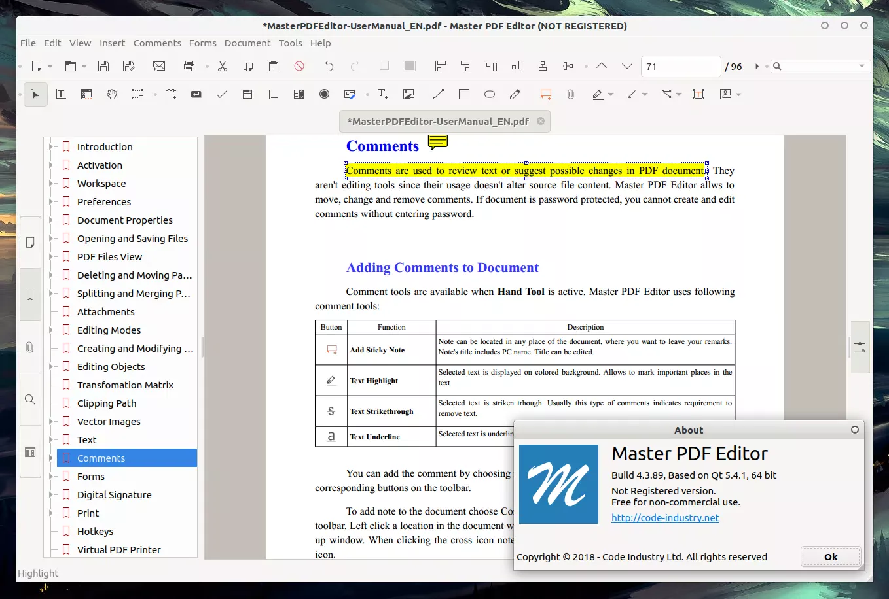Select the Hand tool
The image size is (889, 599).
tap(112, 94)
